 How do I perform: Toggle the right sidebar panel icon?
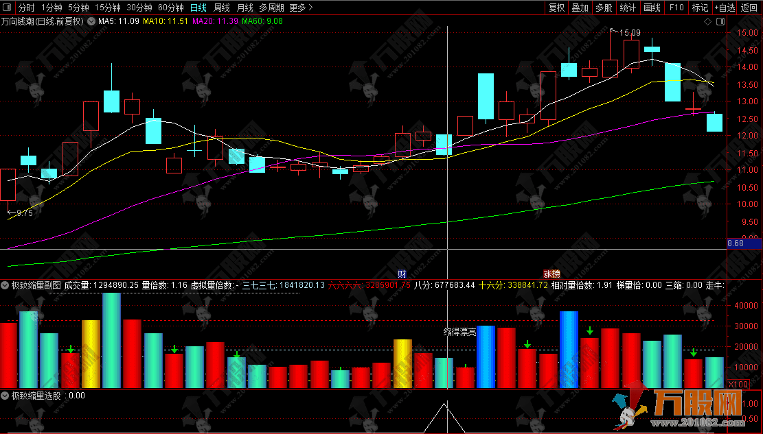(x=719, y=21)
